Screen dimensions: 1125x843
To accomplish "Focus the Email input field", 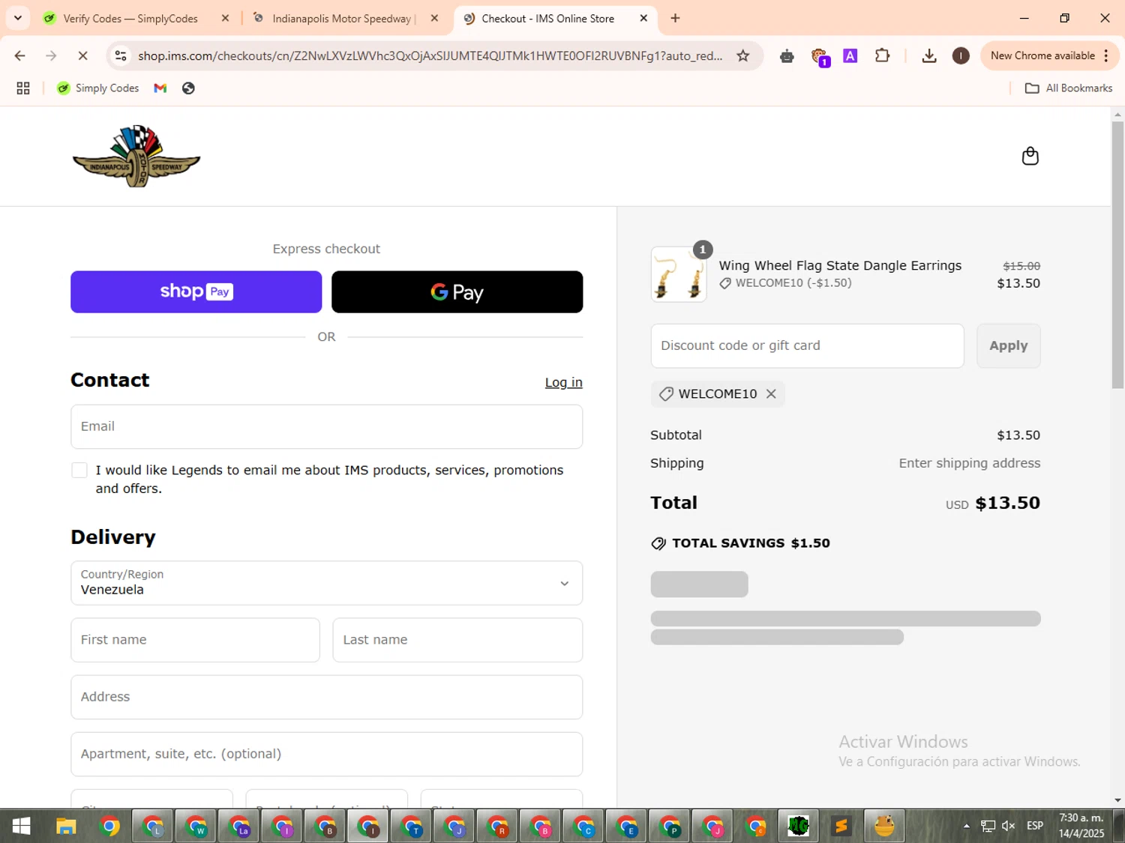I will tap(326, 427).
